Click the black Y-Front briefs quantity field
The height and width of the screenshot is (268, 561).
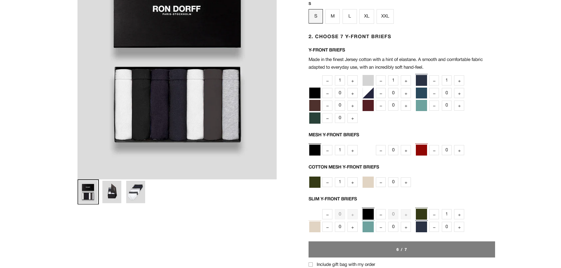click(x=340, y=93)
